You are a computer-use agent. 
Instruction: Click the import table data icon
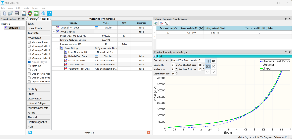(x=156, y=23)
